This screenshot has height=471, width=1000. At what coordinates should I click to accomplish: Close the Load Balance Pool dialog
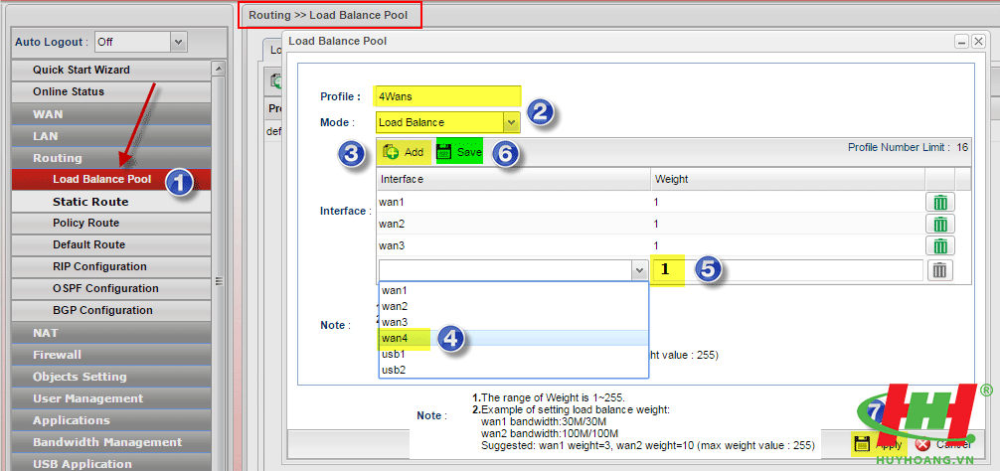978,42
